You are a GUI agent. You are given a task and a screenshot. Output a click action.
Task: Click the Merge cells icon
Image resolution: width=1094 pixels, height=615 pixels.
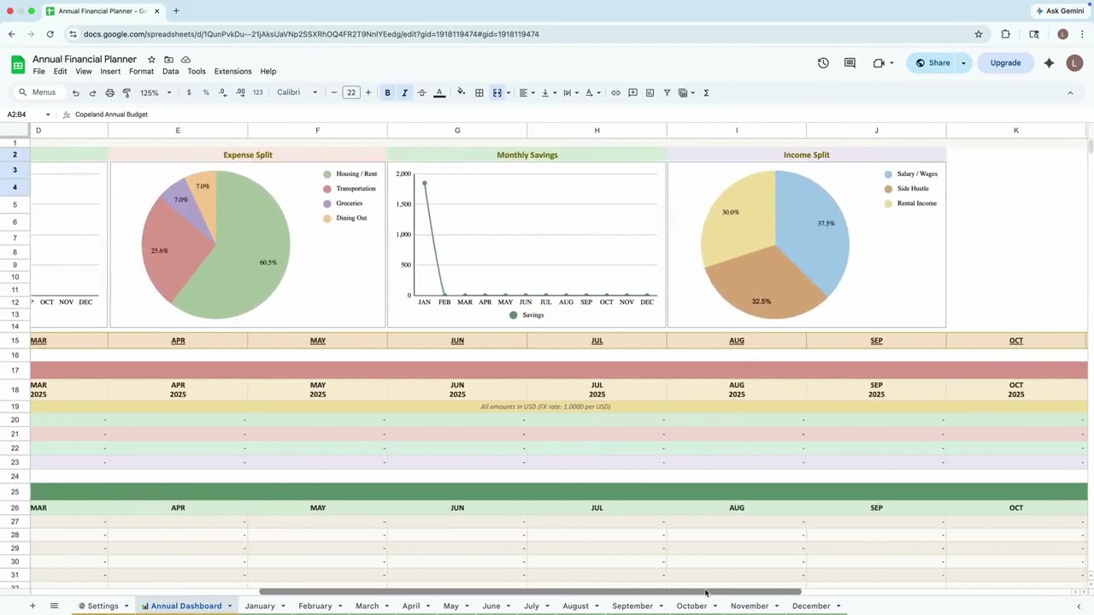point(497,93)
